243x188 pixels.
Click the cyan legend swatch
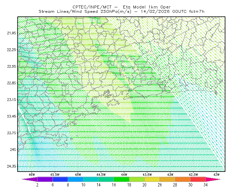91,179
